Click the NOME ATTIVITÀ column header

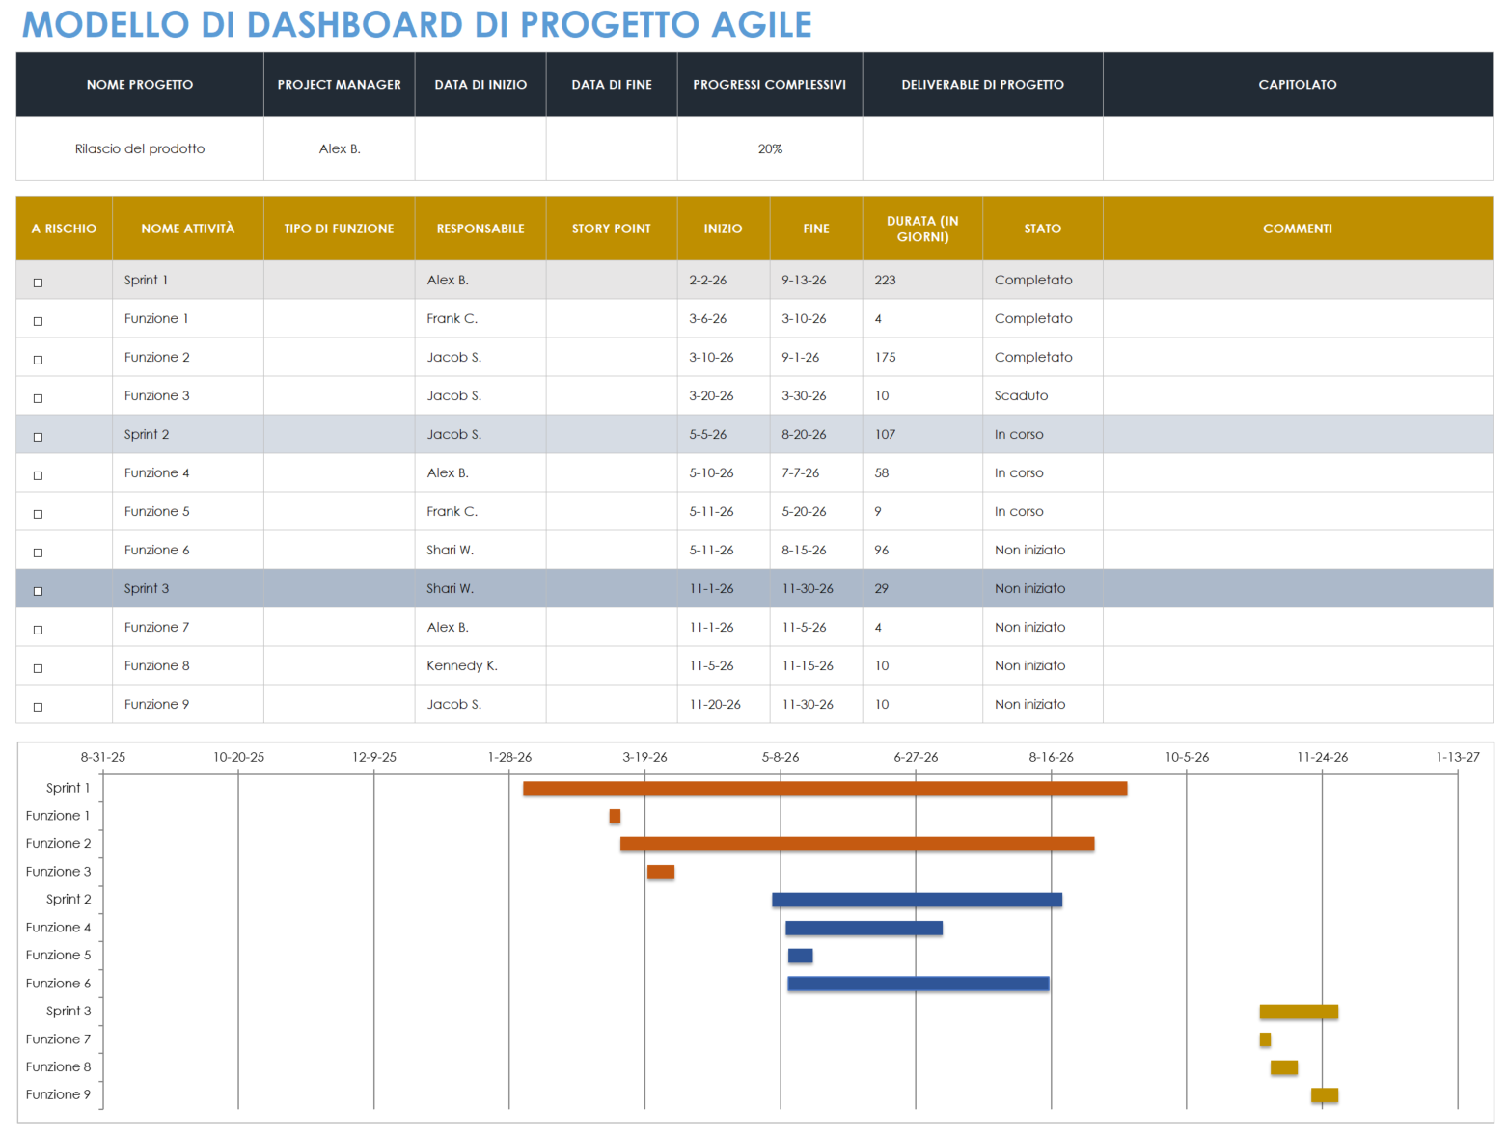click(188, 229)
